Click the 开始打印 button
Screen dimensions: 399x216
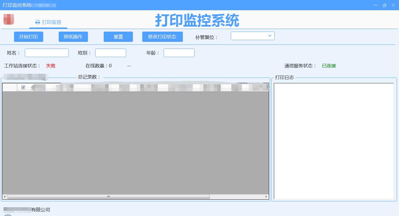pyautogui.click(x=29, y=37)
